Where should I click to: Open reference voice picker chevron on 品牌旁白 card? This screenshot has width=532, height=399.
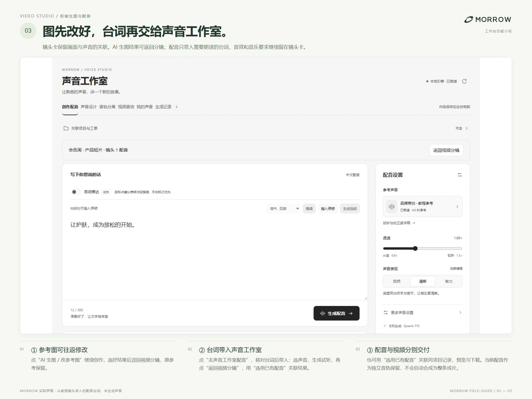[x=457, y=206]
